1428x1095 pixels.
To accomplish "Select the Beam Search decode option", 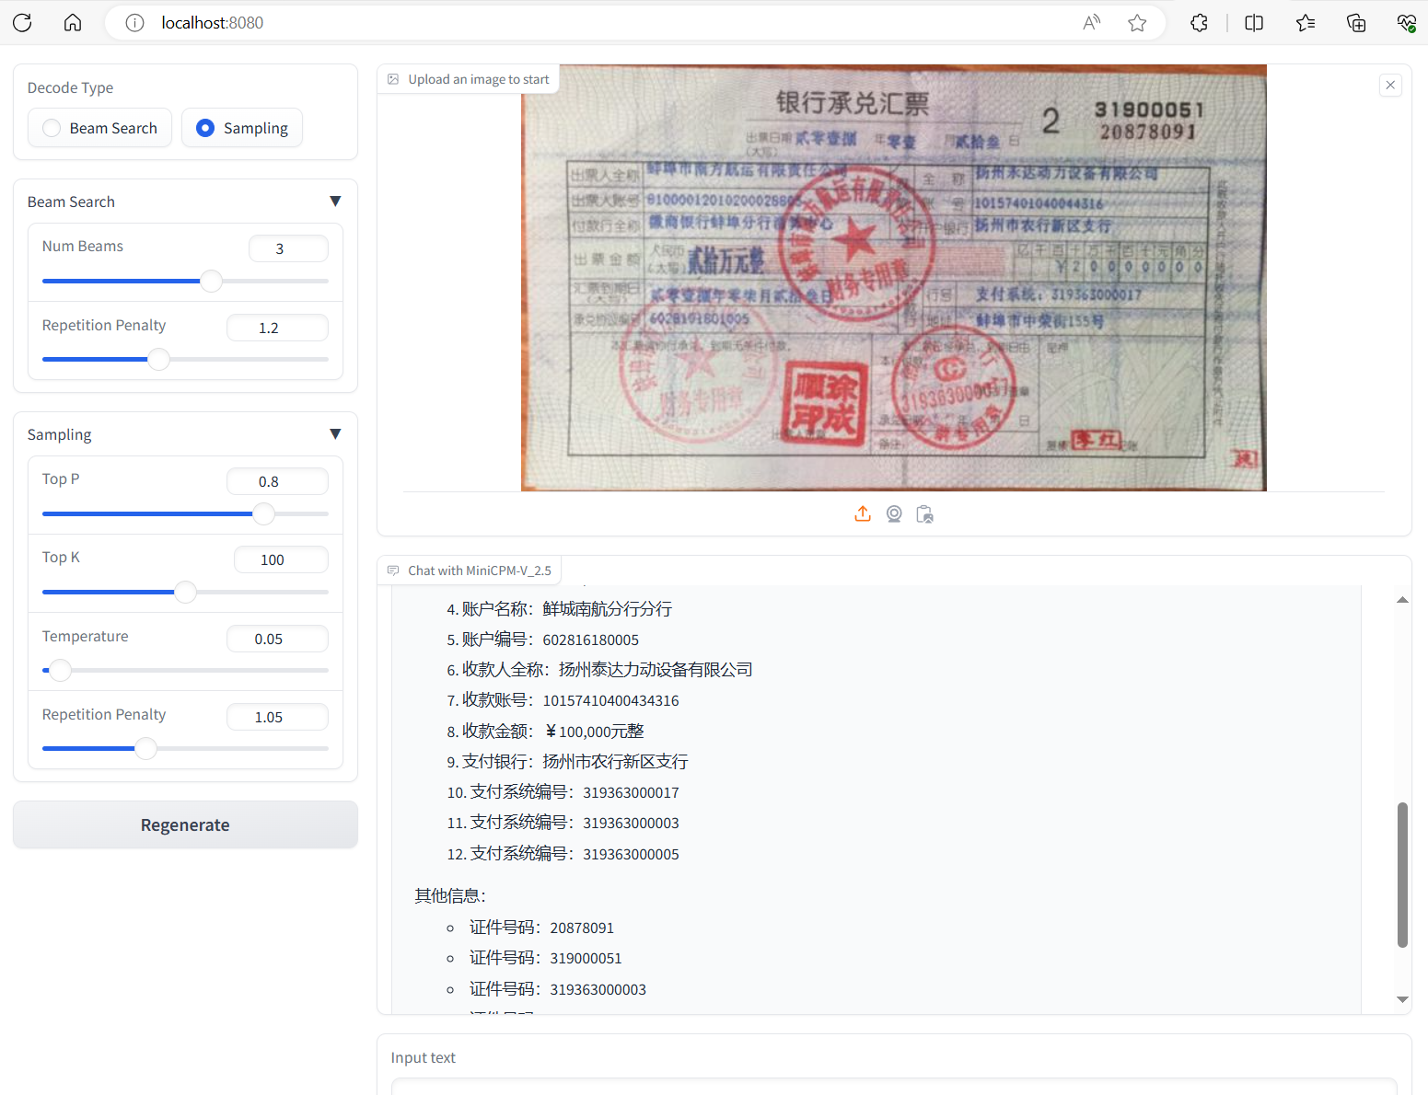I will pos(52,128).
